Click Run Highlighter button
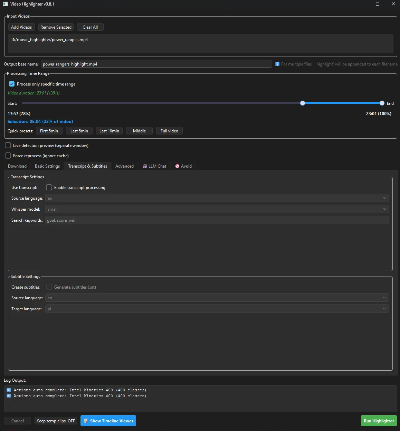 [x=379, y=421]
